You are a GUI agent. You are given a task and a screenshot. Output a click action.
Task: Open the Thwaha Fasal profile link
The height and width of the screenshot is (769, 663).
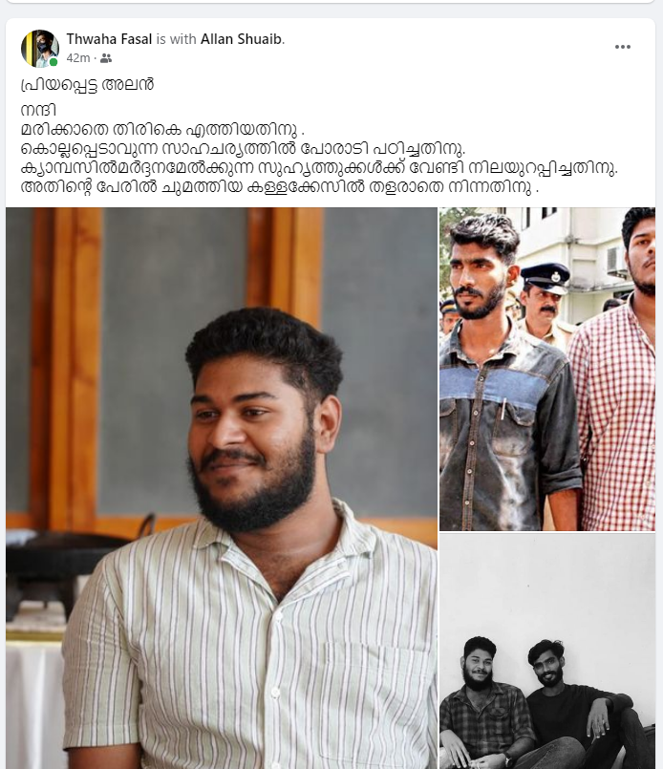pos(109,39)
